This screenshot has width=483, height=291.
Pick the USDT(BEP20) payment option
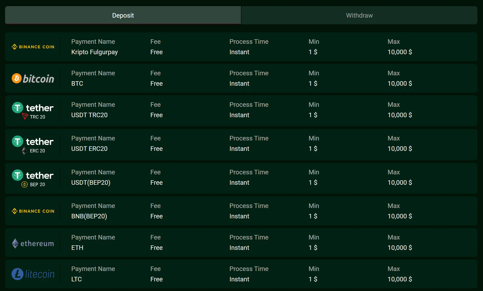point(91,183)
